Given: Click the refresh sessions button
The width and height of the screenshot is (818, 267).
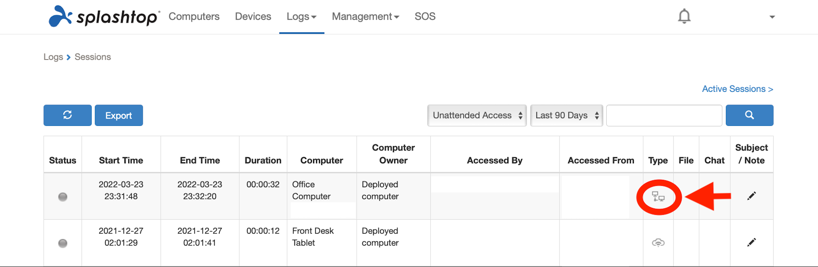Looking at the screenshot, I should coord(67,115).
